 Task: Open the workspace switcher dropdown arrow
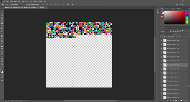point(185,4)
